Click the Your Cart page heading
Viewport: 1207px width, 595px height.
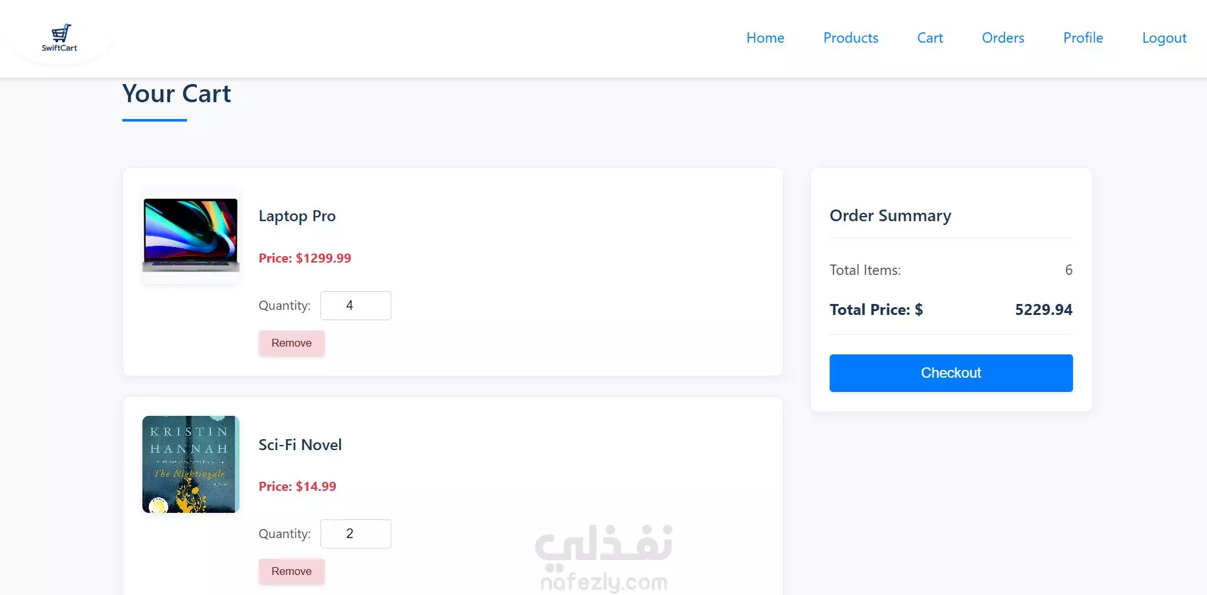(x=177, y=94)
